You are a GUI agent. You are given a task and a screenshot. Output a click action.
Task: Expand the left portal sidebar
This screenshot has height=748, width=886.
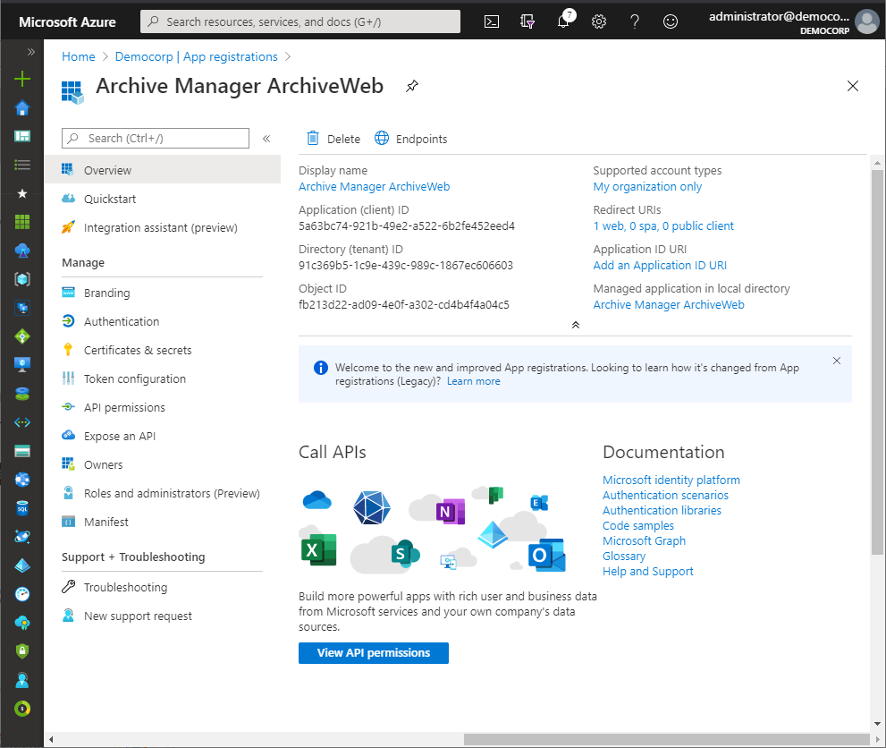[x=31, y=52]
